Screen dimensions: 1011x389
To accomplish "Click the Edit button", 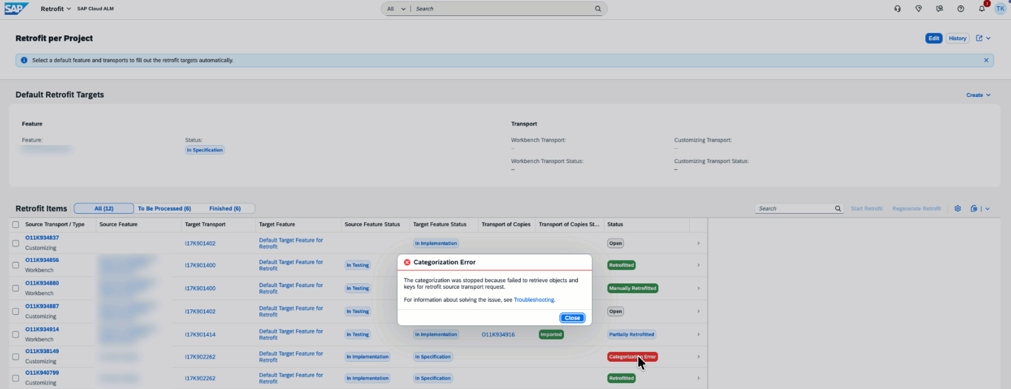I will (x=934, y=38).
